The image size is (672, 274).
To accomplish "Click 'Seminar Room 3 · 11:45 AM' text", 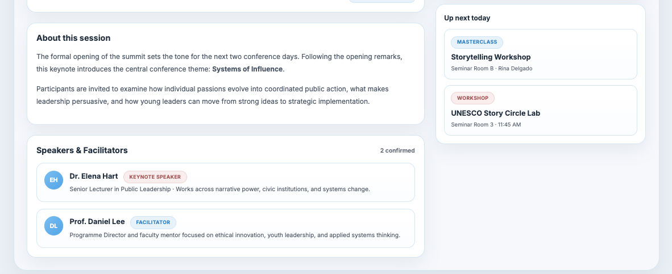I will (486, 125).
